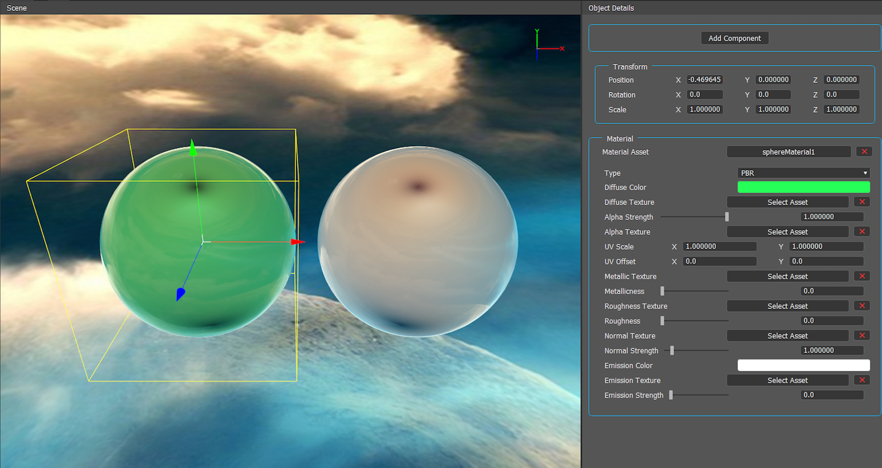Click the Alpha Strength value field
This screenshot has width=882, height=468.
pyautogui.click(x=832, y=217)
